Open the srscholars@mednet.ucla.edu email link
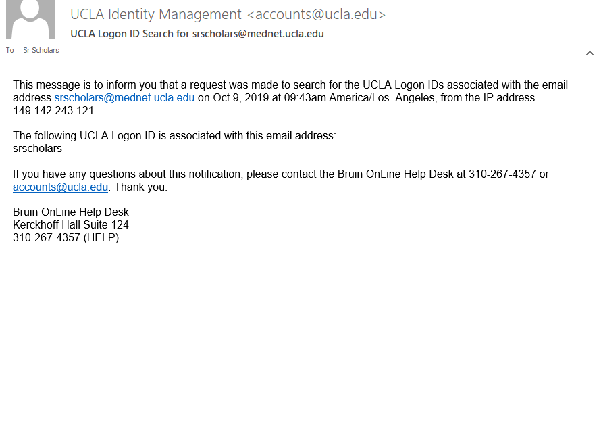This screenshot has height=426, width=599. (124, 98)
